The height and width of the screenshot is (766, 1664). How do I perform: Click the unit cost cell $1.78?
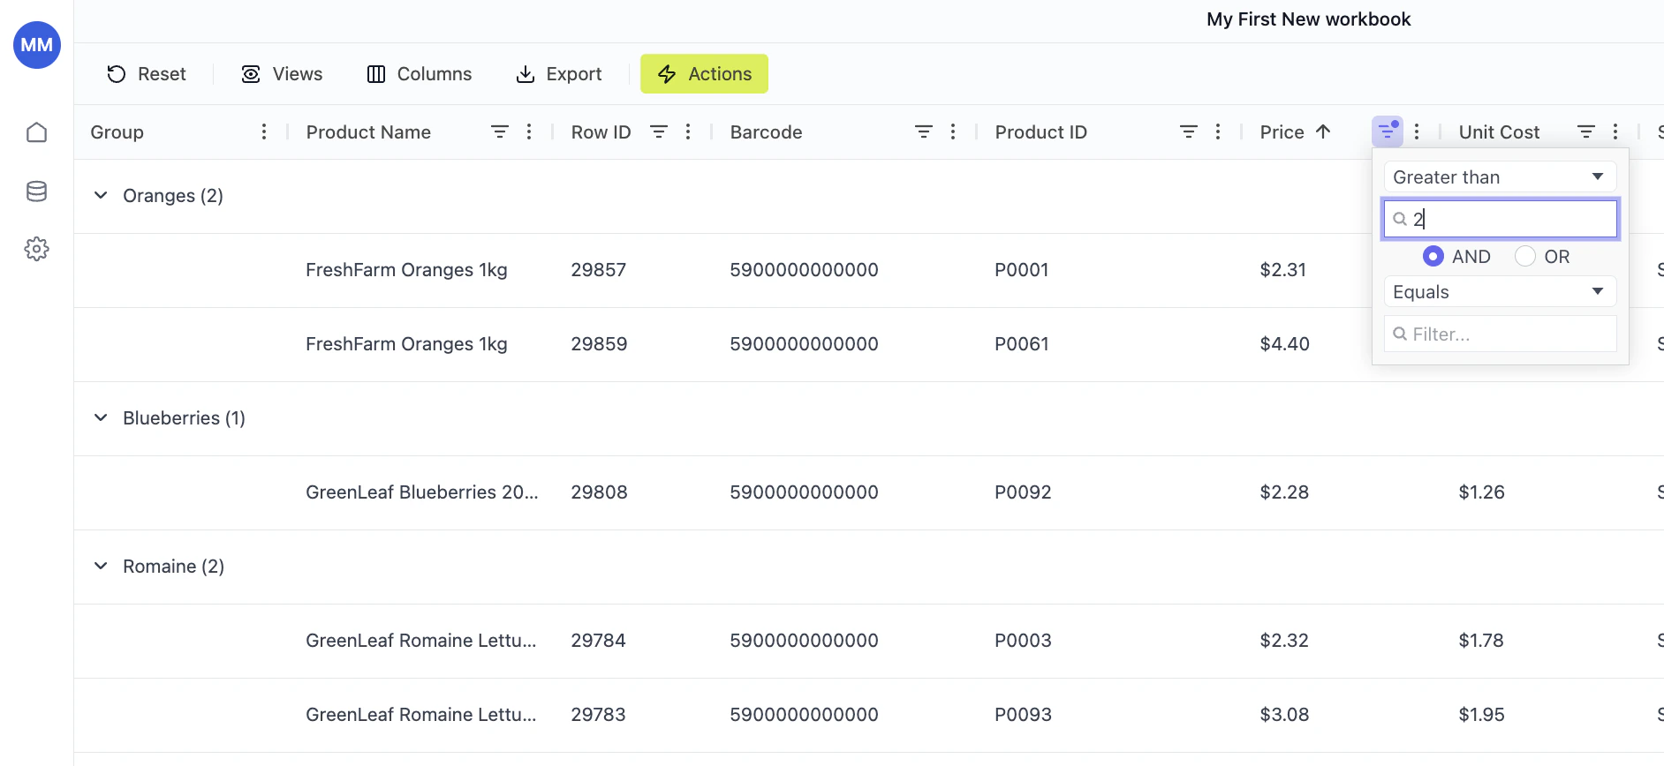click(1481, 641)
